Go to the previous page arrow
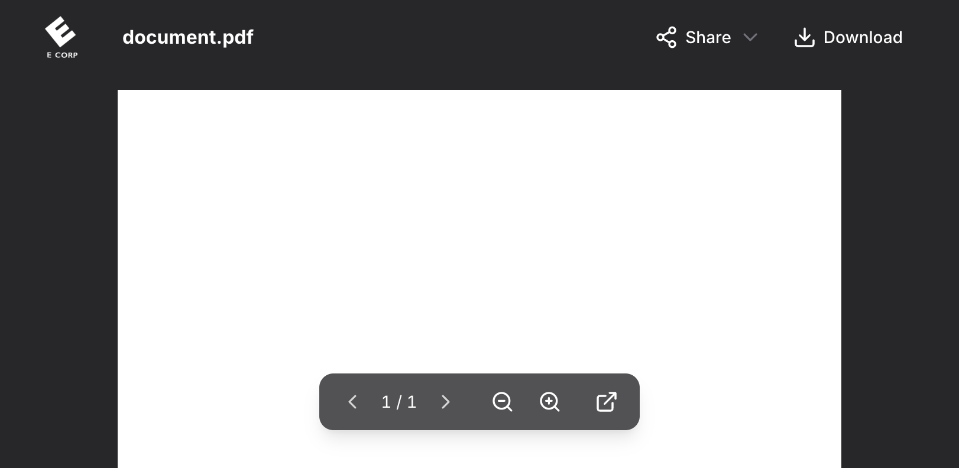 click(352, 402)
